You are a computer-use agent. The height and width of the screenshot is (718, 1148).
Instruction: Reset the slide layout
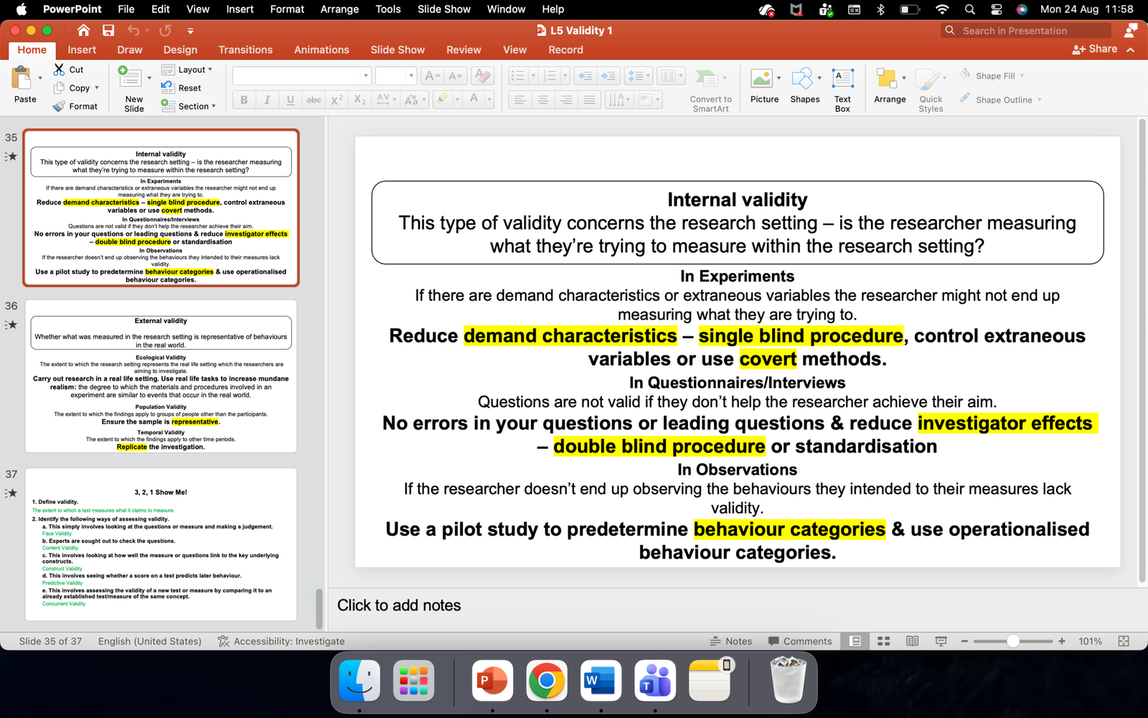(181, 88)
